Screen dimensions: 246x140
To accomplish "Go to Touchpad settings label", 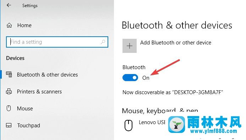I will [28, 125].
